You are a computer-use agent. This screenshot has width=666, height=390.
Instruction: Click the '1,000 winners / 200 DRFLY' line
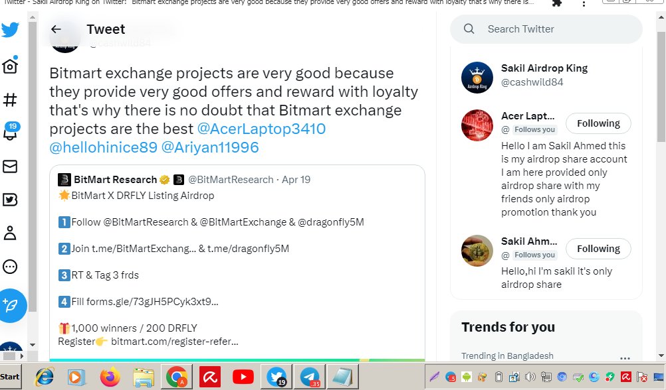point(128,328)
